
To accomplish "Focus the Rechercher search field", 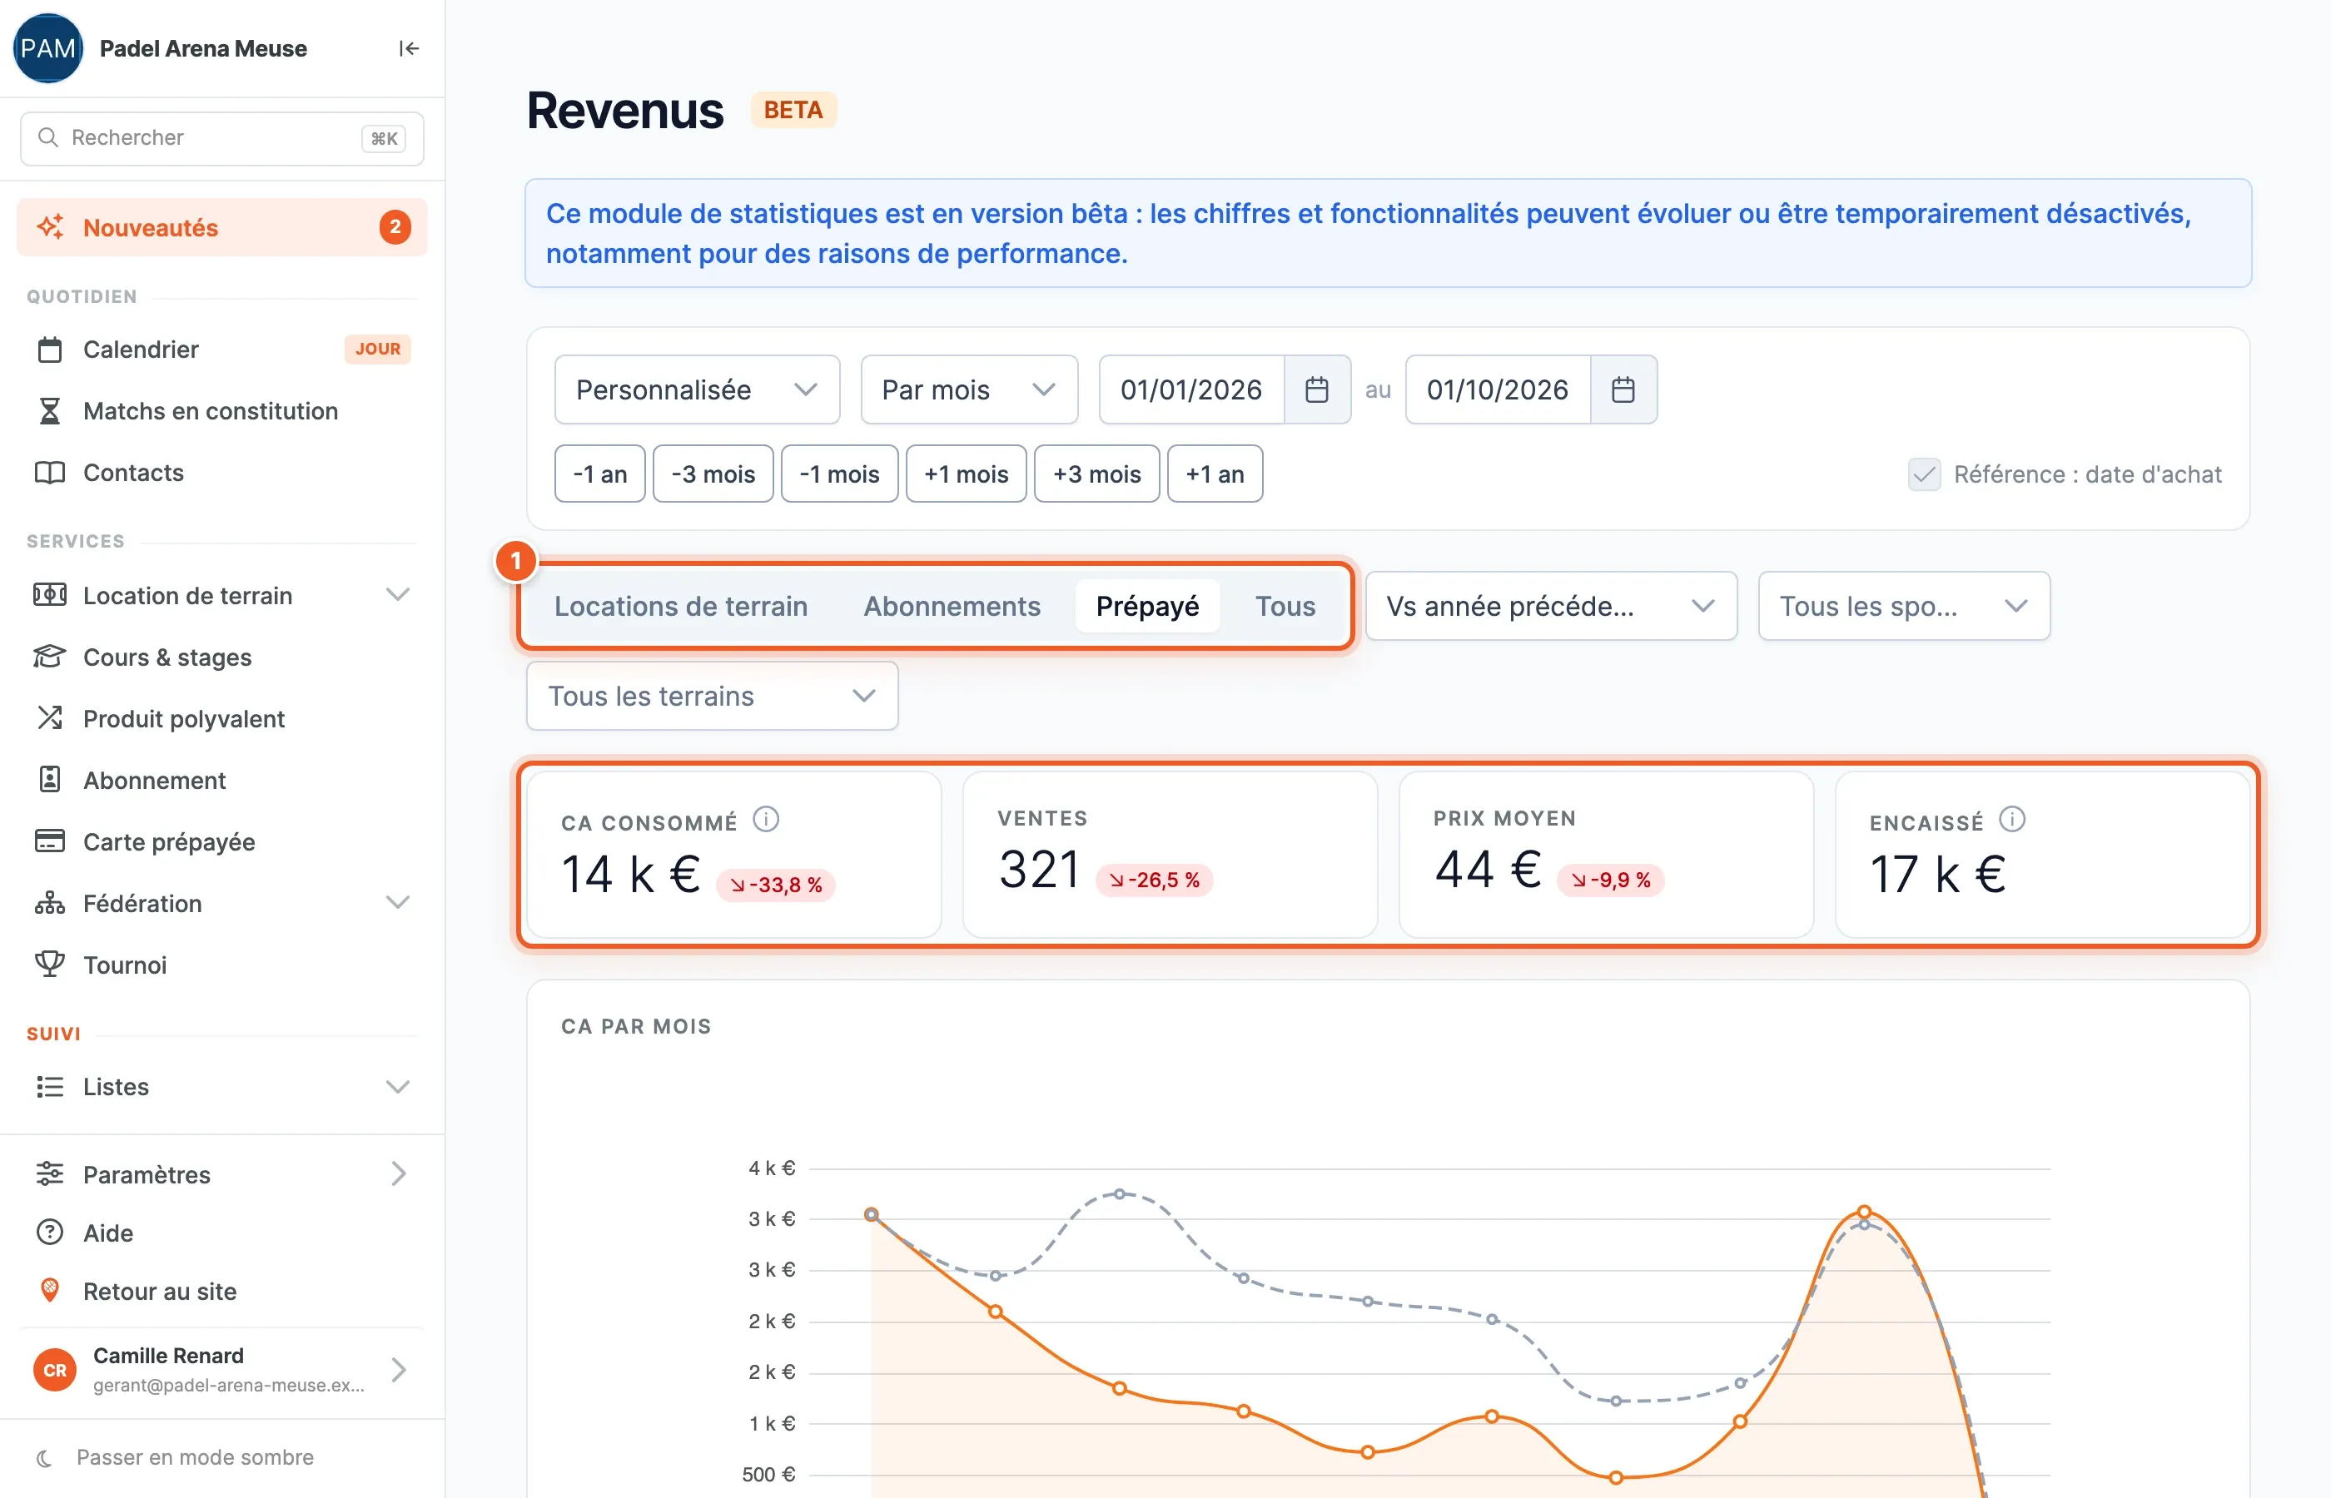I will (221, 138).
